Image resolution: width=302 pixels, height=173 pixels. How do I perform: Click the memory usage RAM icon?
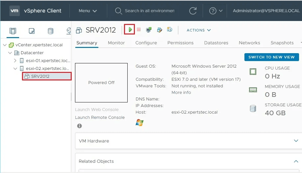(x=253, y=90)
